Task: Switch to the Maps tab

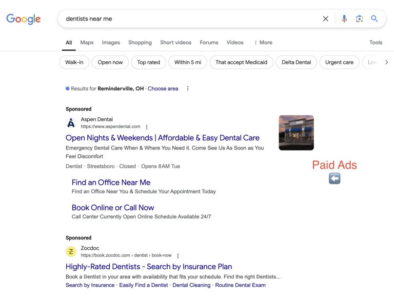Action: pyautogui.click(x=87, y=43)
